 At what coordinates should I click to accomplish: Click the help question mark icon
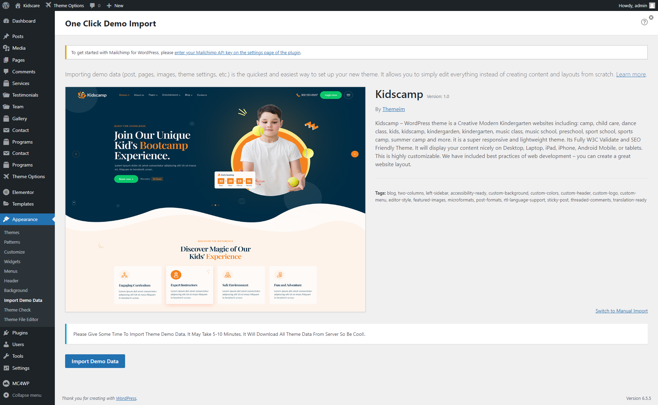(x=644, y=22)
